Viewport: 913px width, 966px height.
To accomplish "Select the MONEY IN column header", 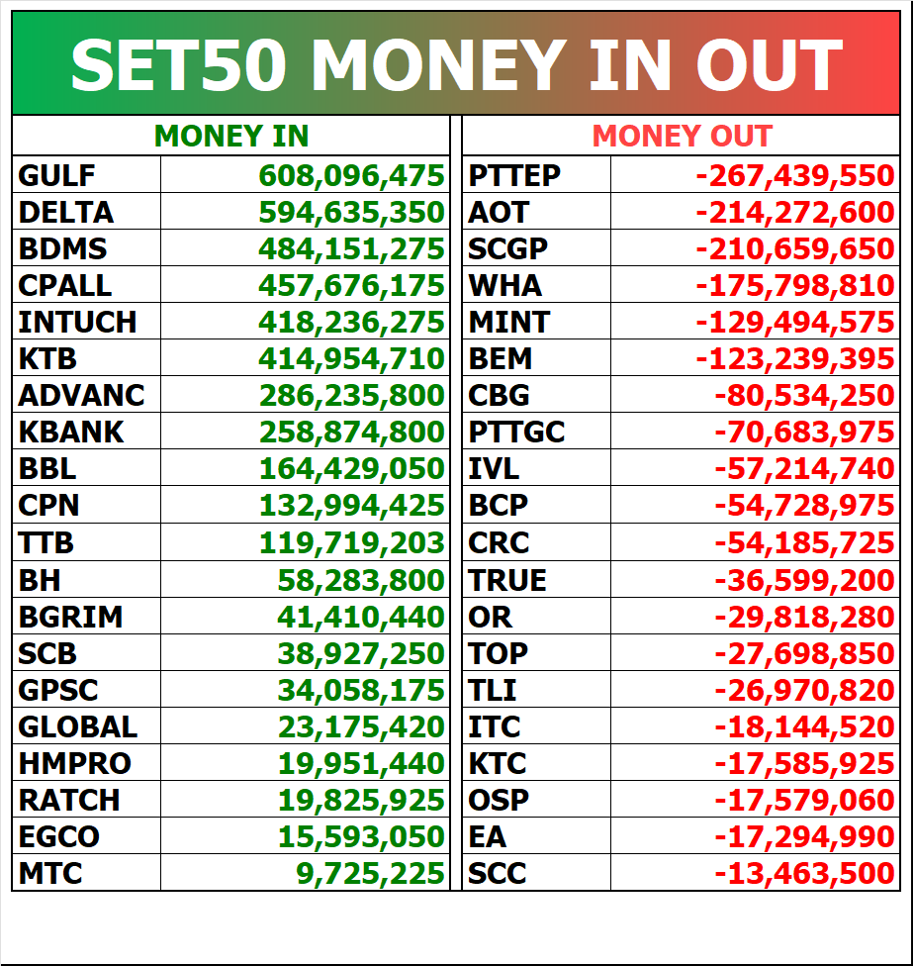I will (230, 136).
